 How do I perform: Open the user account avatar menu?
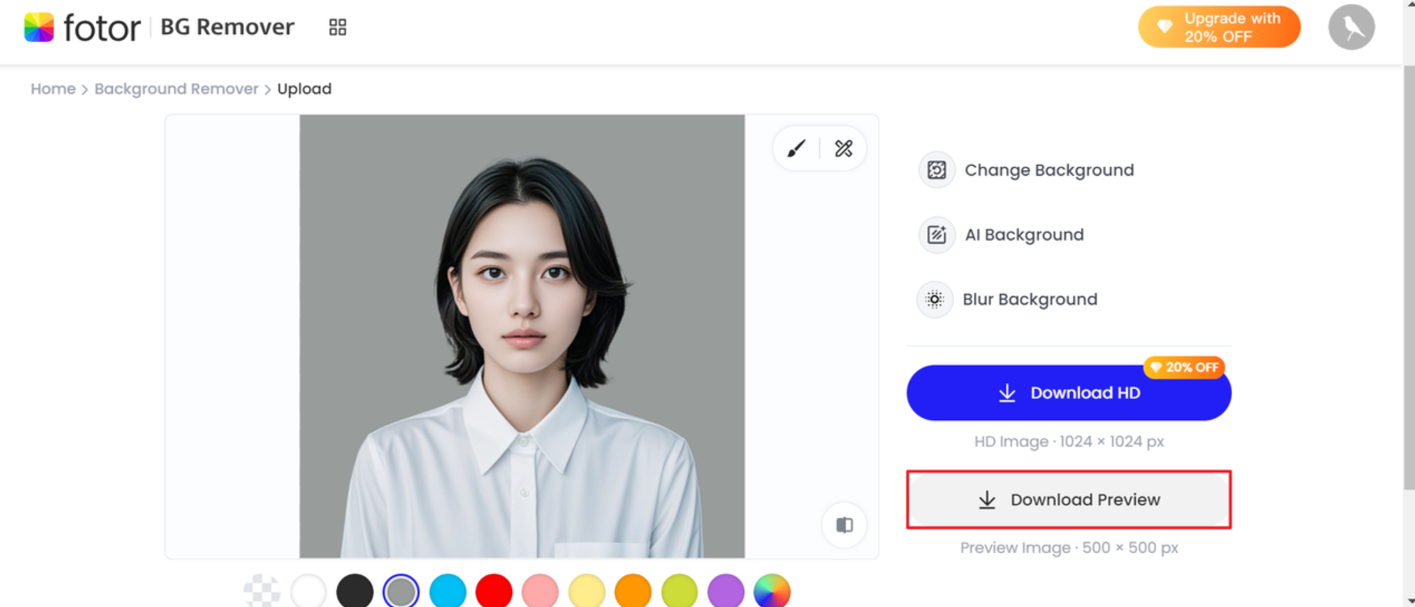pos(1351,27)
